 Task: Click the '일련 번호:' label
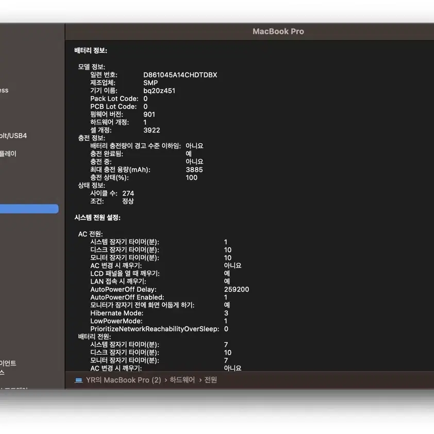pyautogui.click(x=104, y=75)
